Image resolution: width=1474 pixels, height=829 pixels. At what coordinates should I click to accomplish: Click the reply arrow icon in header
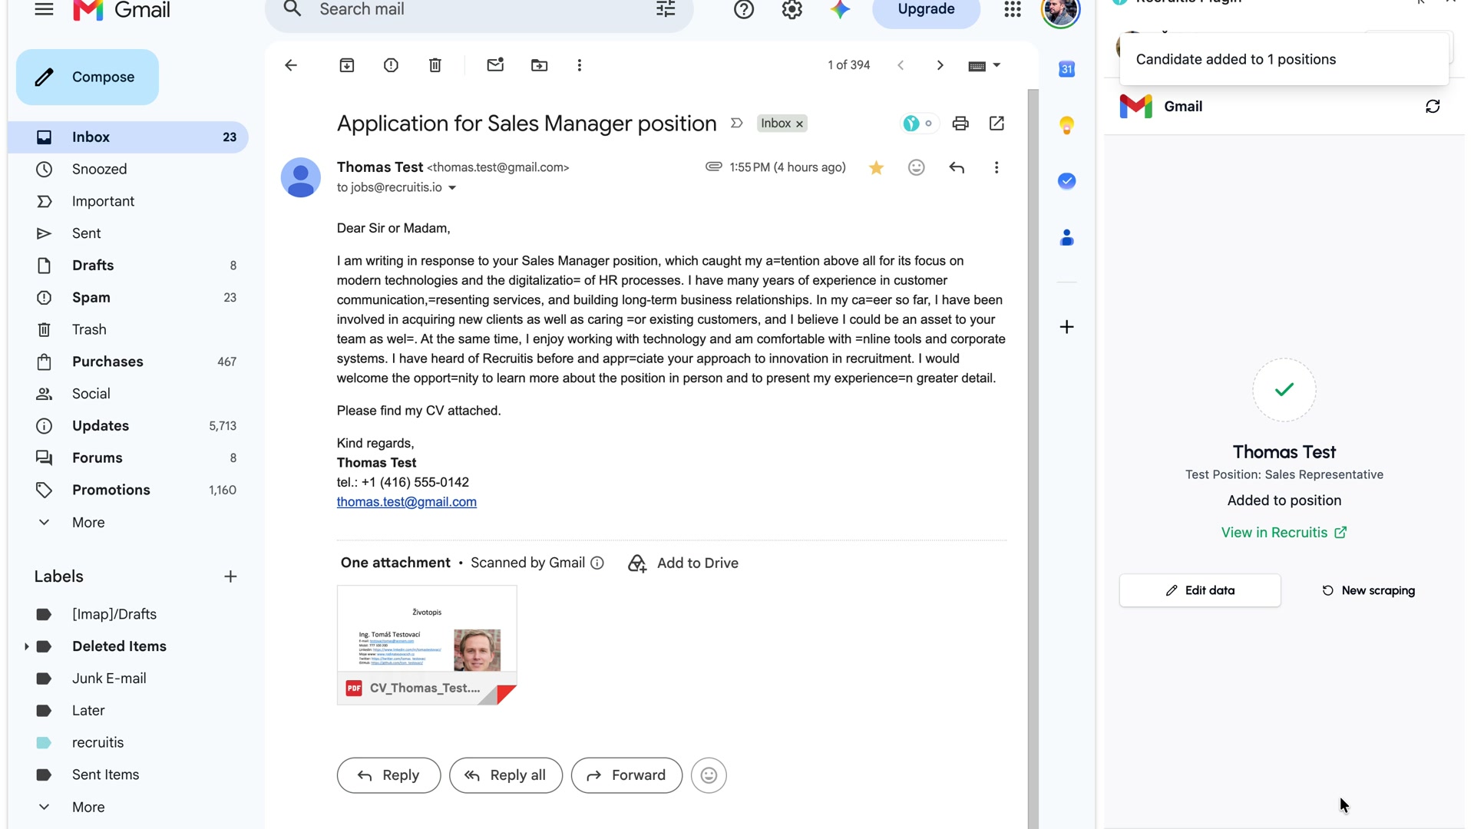coord(957,167)
